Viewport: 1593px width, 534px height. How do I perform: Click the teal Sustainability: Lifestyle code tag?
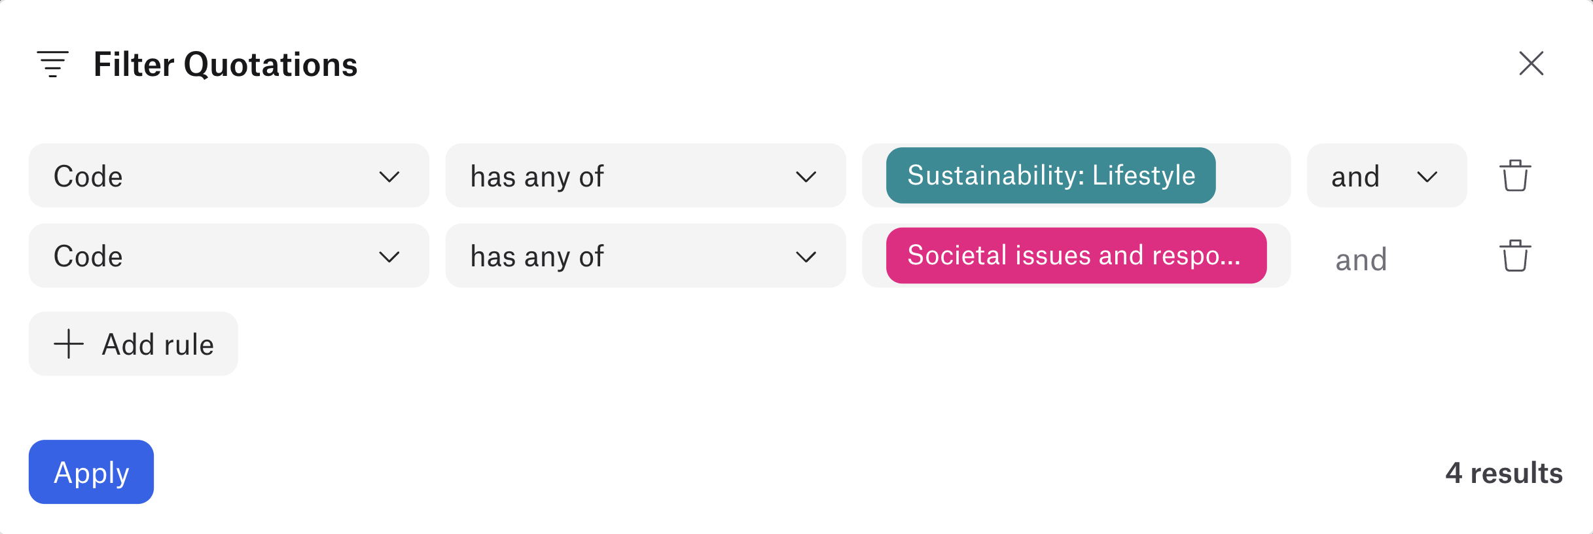[1050, 175]
